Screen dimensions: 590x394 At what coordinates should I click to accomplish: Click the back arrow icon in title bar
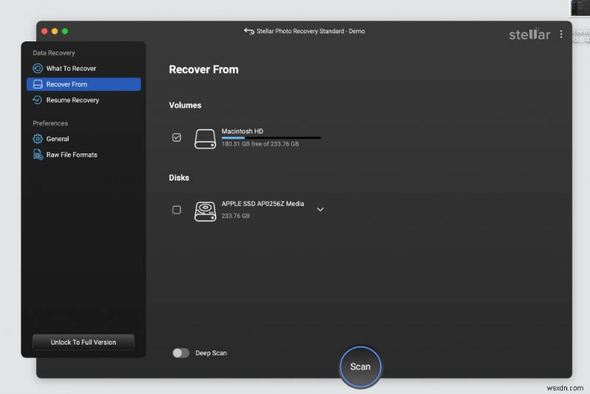(x=249, y=31)
